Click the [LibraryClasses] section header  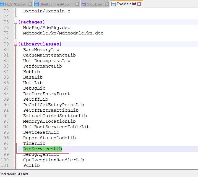point(40,44)
